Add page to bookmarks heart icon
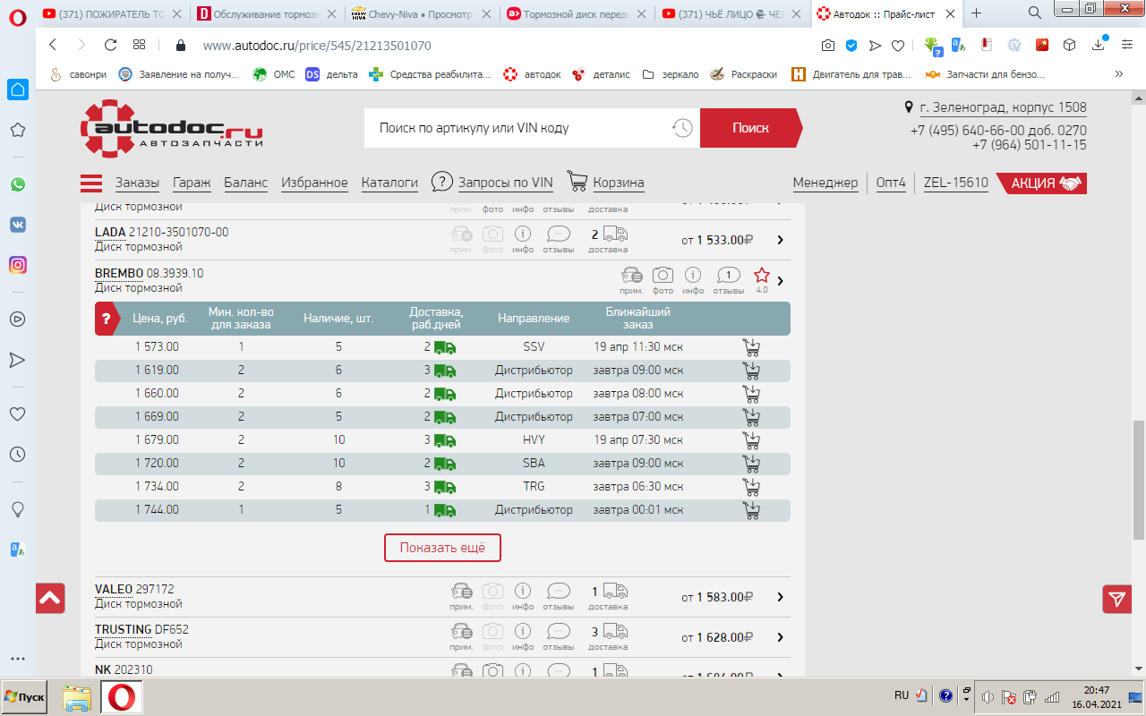This screenshot has width=1146, height=716. click(x=898, y=45)
